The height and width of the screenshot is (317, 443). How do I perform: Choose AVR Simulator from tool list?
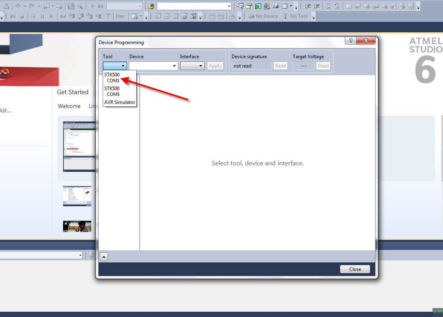(120, 102)
